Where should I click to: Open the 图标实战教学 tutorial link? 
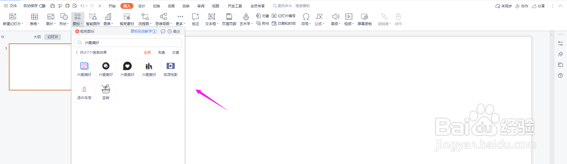tap(143, 31)
